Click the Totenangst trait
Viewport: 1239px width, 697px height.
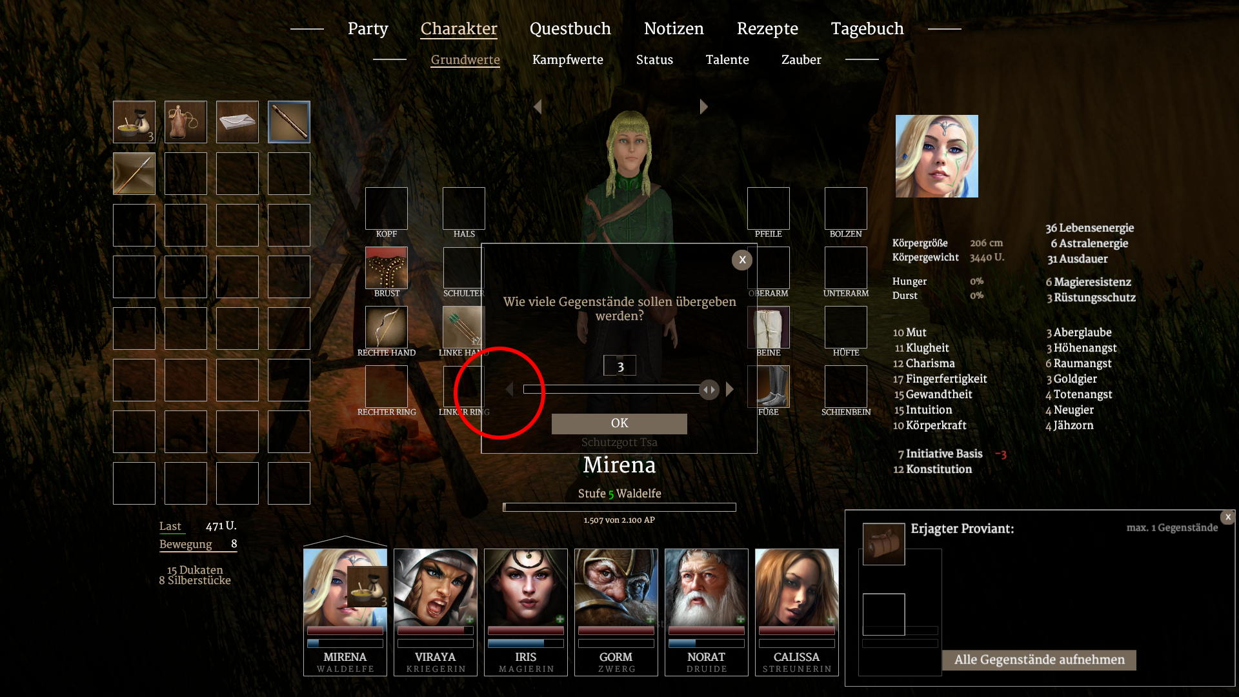(x=1078, y=394)
